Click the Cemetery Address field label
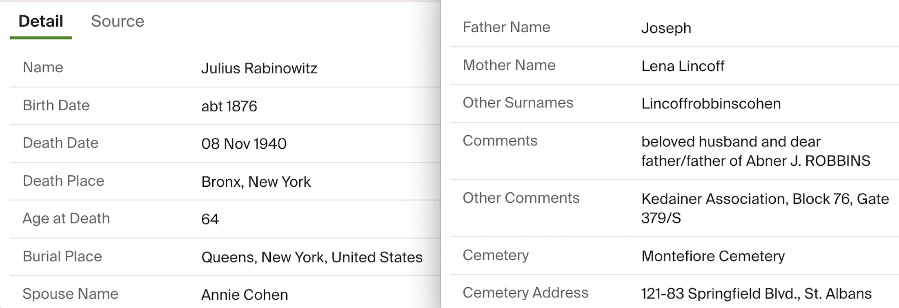 click(525, 292)
